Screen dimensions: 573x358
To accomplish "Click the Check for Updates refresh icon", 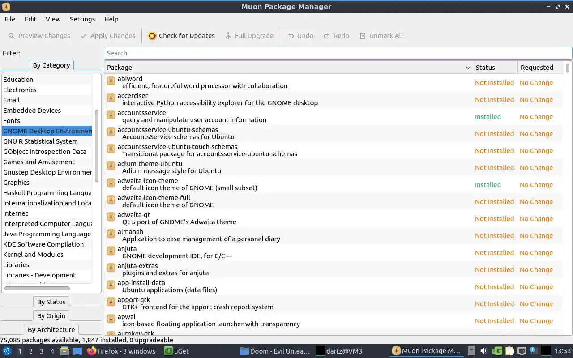I will 152,36.
